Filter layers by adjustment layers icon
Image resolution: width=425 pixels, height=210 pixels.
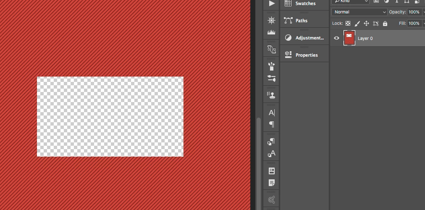click(386, 1)
